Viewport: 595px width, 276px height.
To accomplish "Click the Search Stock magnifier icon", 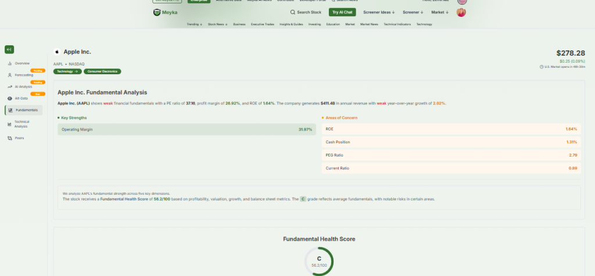I will pyautogui.click(x=293, y=12).
